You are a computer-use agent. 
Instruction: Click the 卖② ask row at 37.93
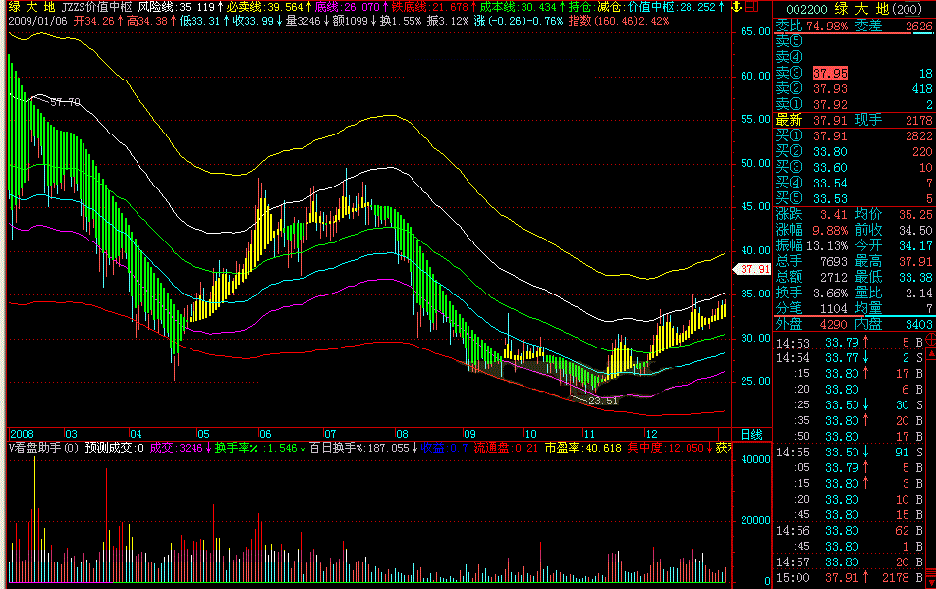pyautogui.click(x=853, y=89)
